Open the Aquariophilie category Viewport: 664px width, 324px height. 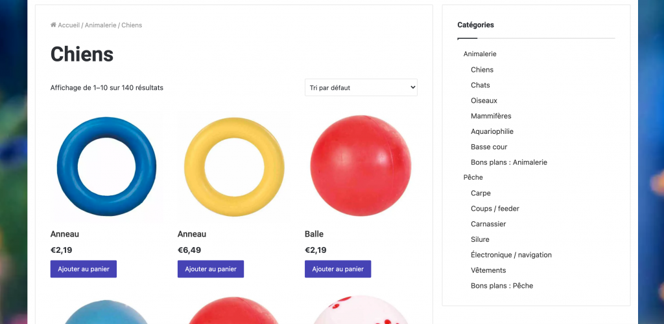(x=492, y=131)
